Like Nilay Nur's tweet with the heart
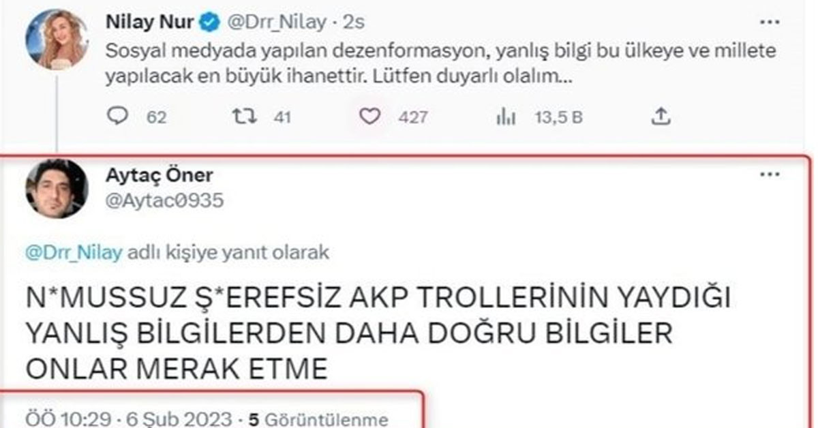The width and height of the screenshot is (818, 428). [369, 117]
